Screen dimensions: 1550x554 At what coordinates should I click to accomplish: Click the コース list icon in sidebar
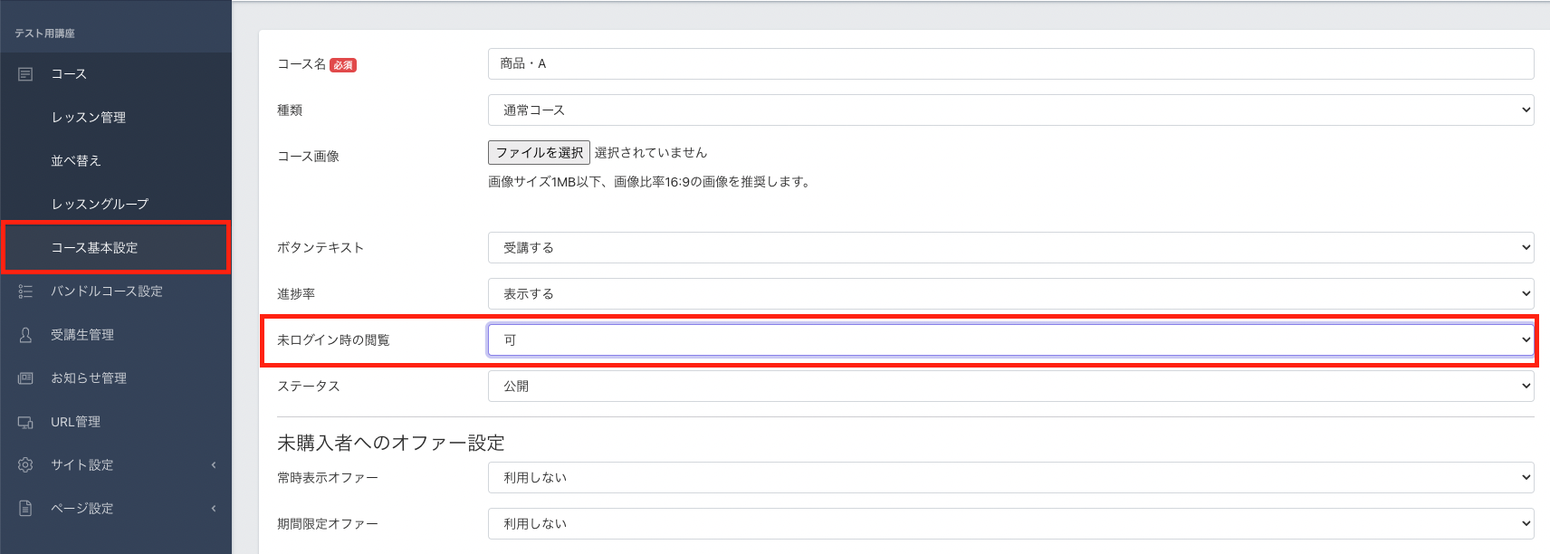point(25,74)
